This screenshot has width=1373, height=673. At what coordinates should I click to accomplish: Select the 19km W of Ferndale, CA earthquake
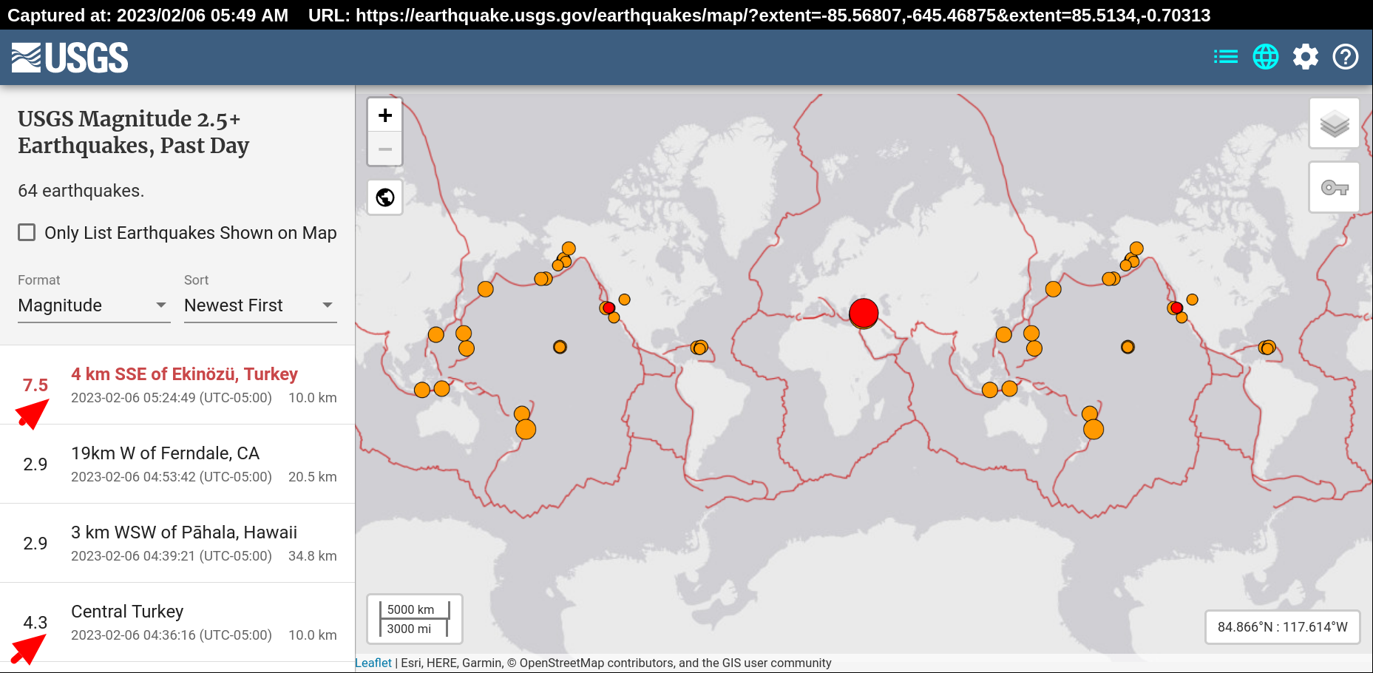pyautogui.click(x=177, y=464)
